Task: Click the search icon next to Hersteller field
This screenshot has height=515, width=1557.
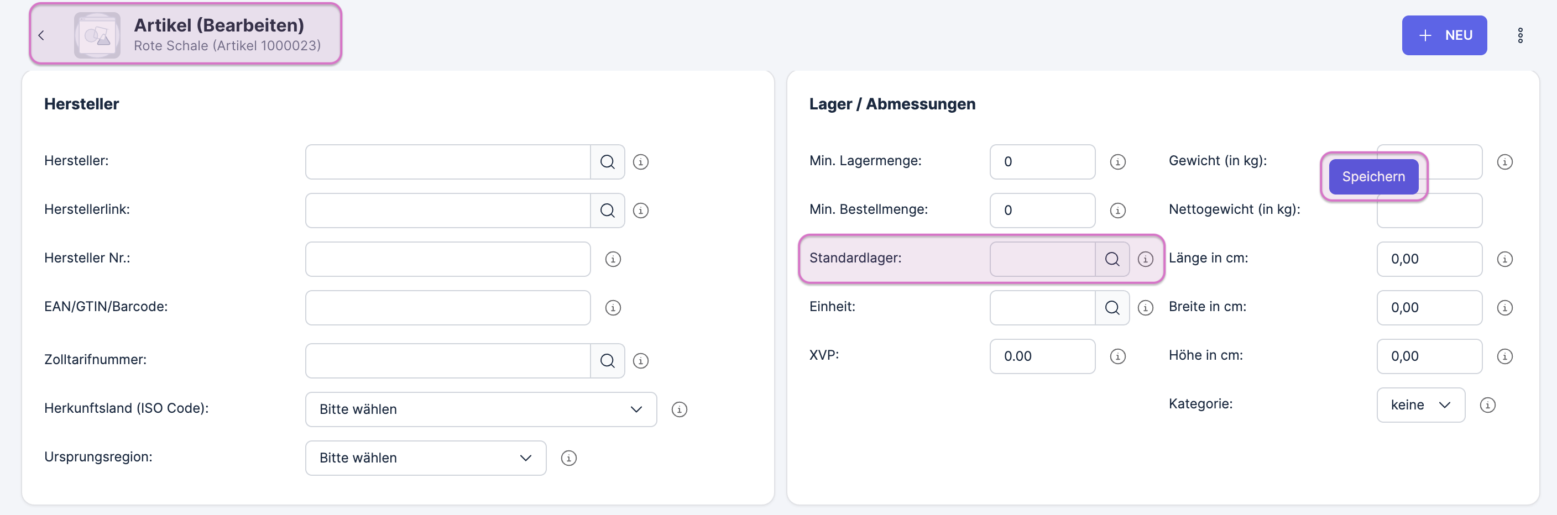Action: (607, 162)
